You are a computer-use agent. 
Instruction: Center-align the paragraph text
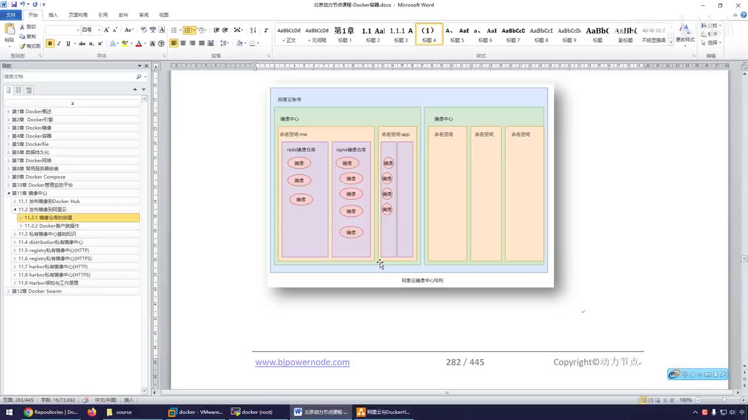point(183,43)
